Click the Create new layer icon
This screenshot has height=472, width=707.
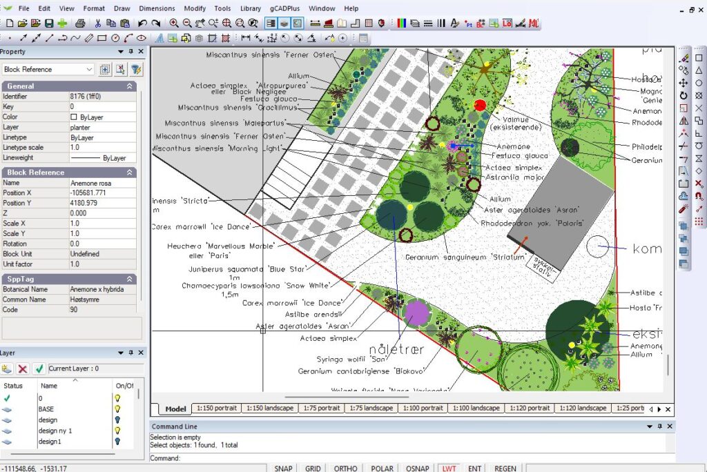pyautogui.click(x=6, y=368)
